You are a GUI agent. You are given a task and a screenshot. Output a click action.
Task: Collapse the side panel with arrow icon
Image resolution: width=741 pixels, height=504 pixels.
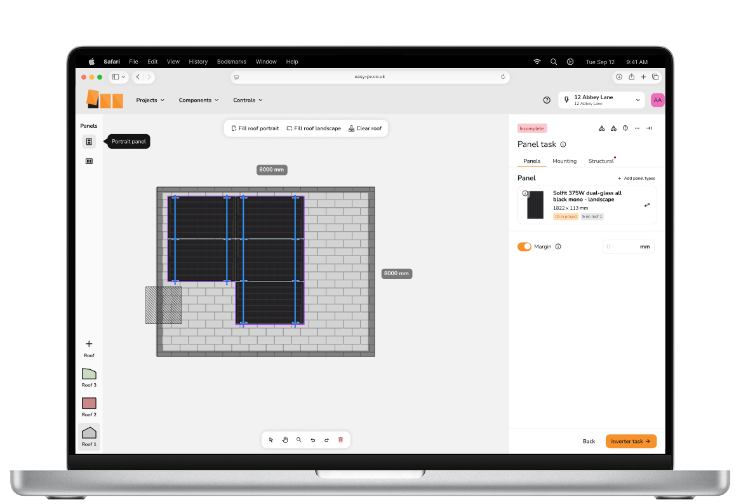(649, 128)
